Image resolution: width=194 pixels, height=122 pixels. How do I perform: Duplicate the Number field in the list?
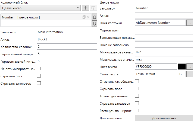coord(84,17)
